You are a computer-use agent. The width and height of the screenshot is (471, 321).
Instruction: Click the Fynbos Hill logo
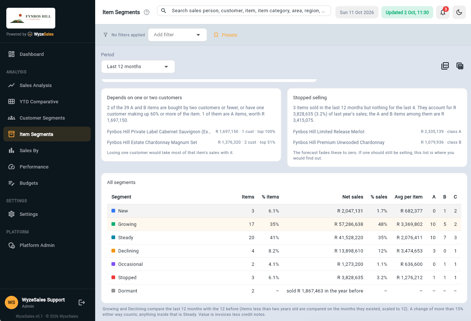pyautogui.click(x=31, y=18)
